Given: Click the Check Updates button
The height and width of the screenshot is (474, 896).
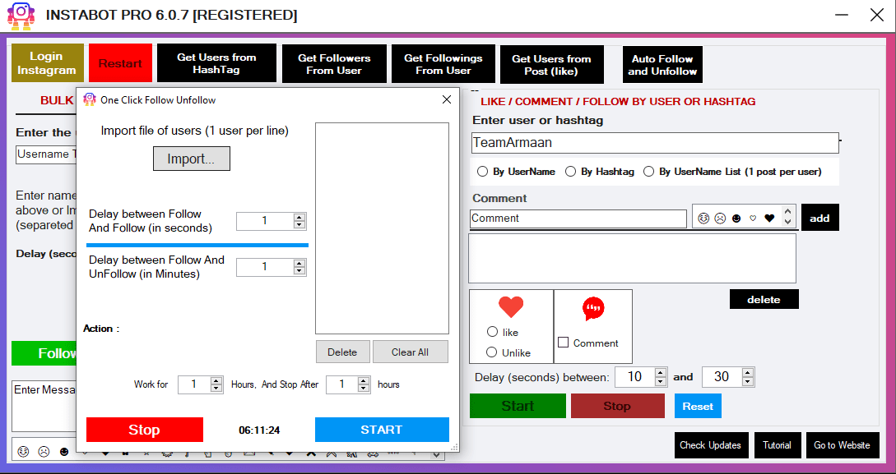Looking at the screenshot, I should click(710, 445).
